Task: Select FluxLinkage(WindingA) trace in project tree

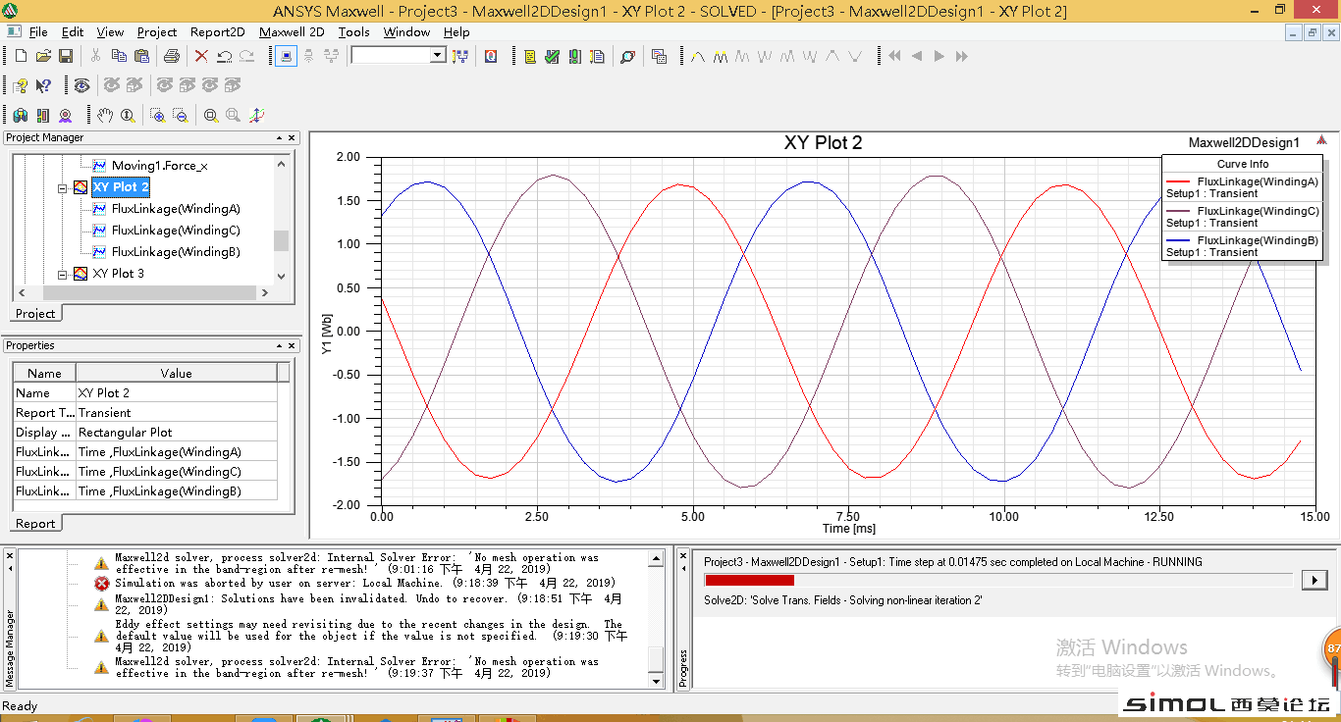Action: [176, 209]
